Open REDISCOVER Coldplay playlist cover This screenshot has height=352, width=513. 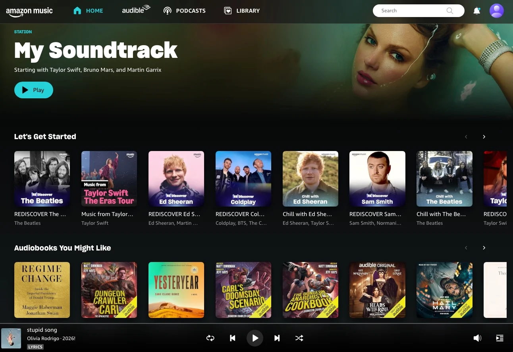(243, 179)
